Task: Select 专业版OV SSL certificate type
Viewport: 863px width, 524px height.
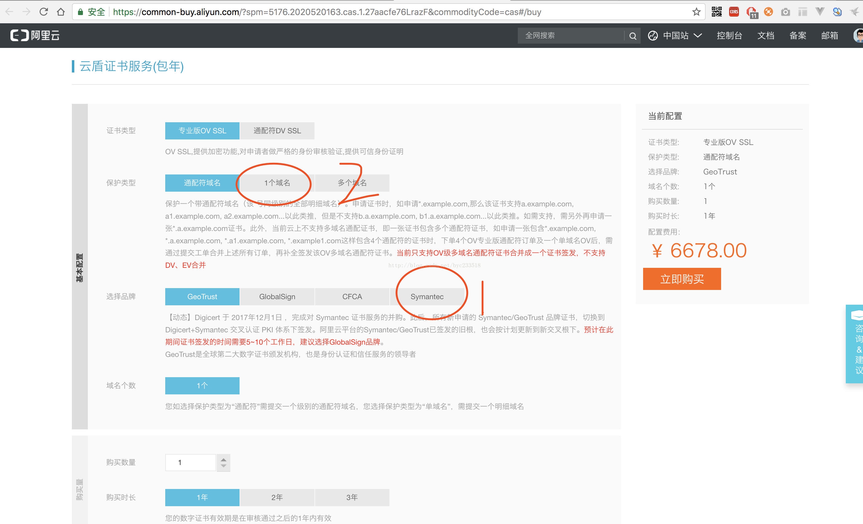Action: pos(202,131)
